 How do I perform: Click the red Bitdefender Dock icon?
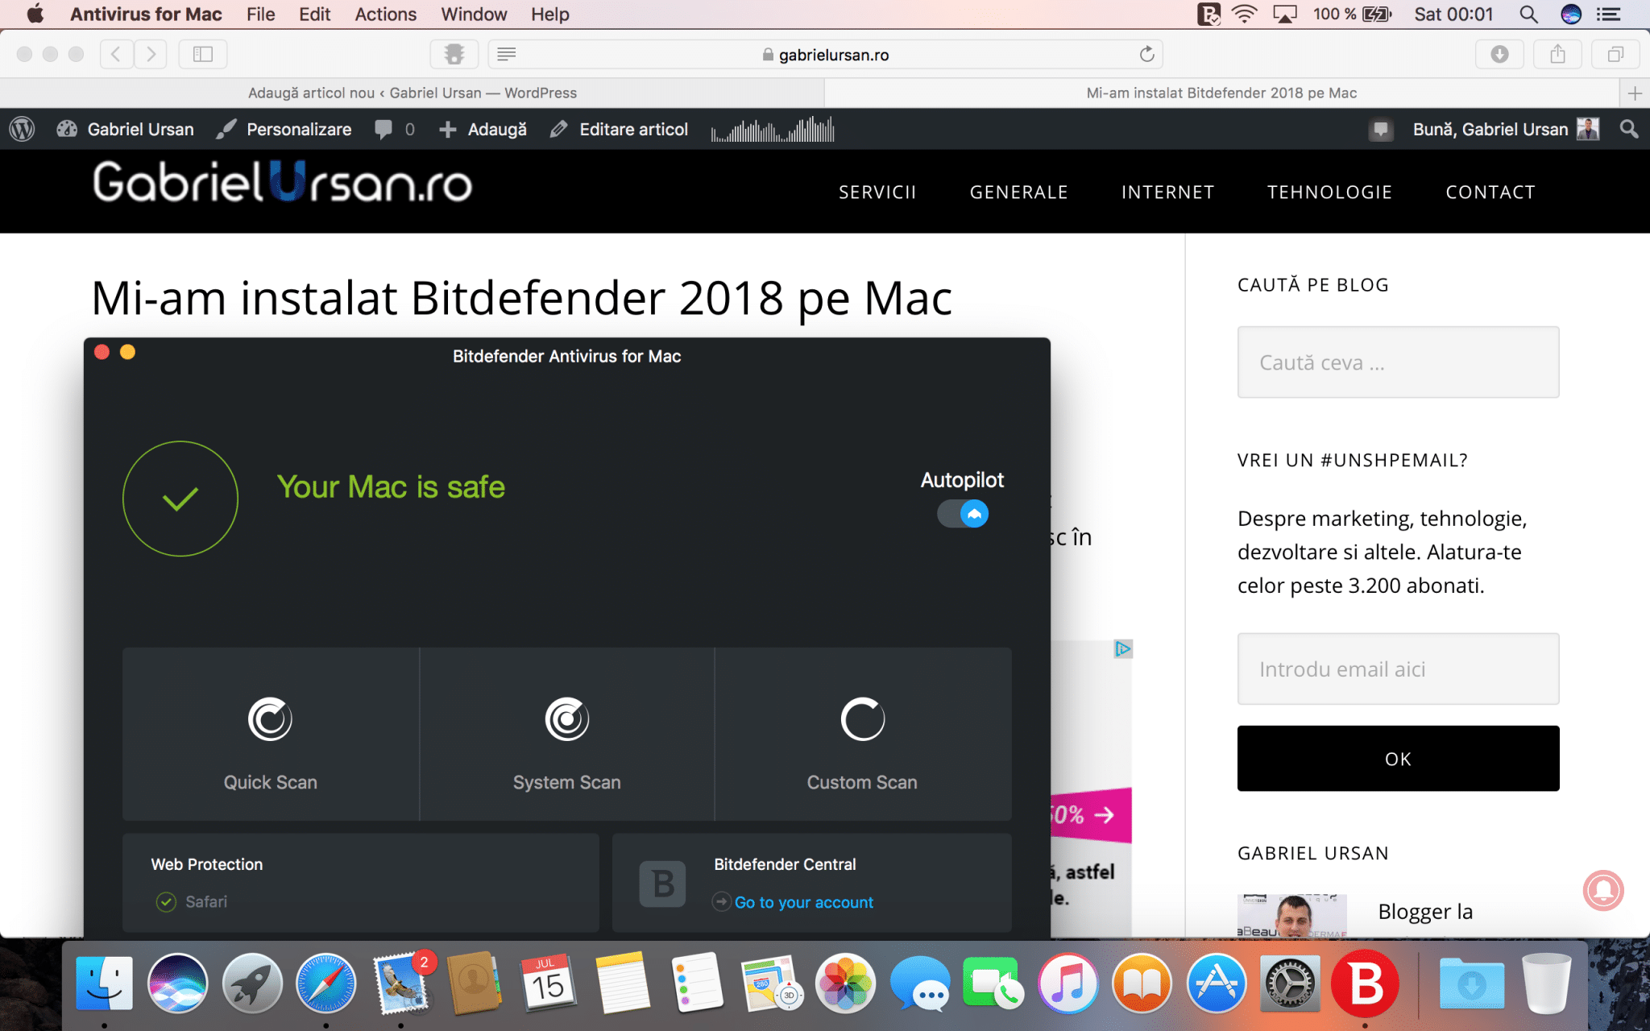tap(1365, 983)
